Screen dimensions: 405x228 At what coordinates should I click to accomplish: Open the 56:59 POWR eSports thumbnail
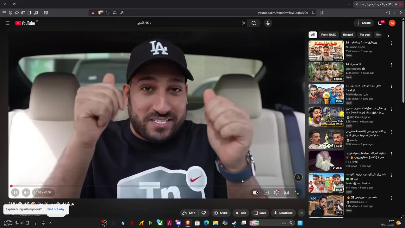pos(326,94)
